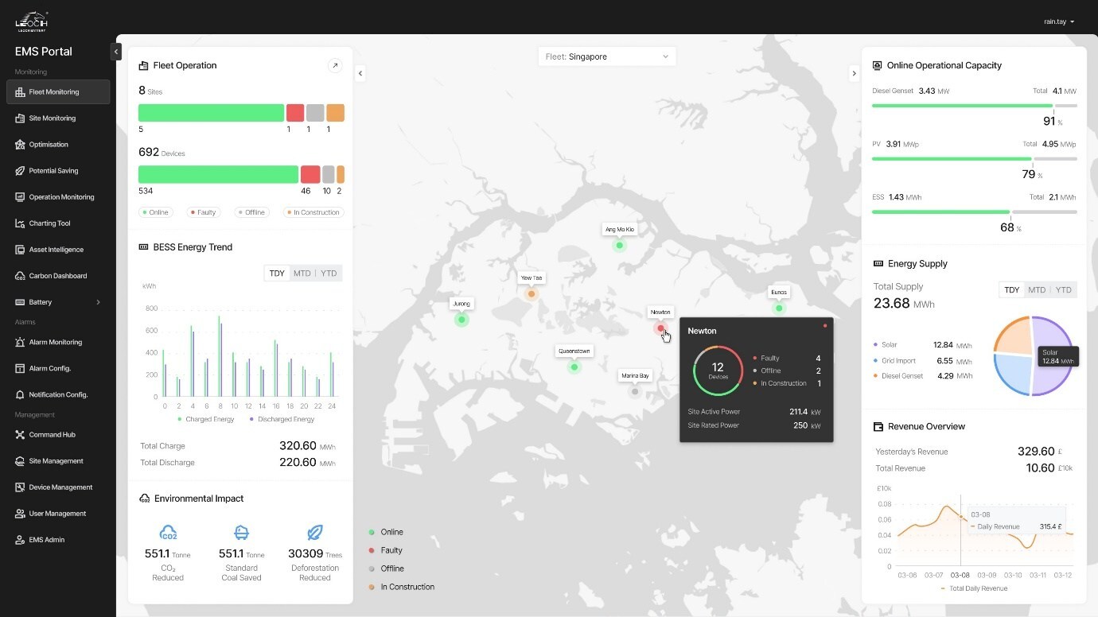Screen dimensions: 1098x617
Task: Switch BESS Energy Trend to MTD
Action: click(x=302, y=274)
